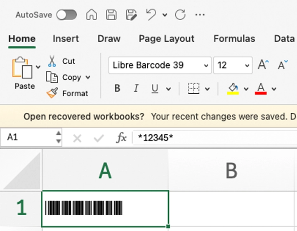The height and width of the screenshot is (231, 297).
Task: Switch to the Draw tab
Action: pos(109,39)
